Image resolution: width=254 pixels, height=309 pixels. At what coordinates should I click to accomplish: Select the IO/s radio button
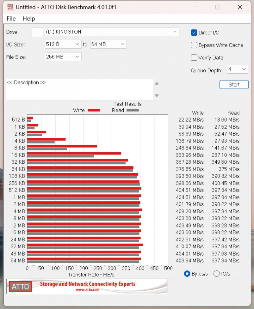pos(217,274)
